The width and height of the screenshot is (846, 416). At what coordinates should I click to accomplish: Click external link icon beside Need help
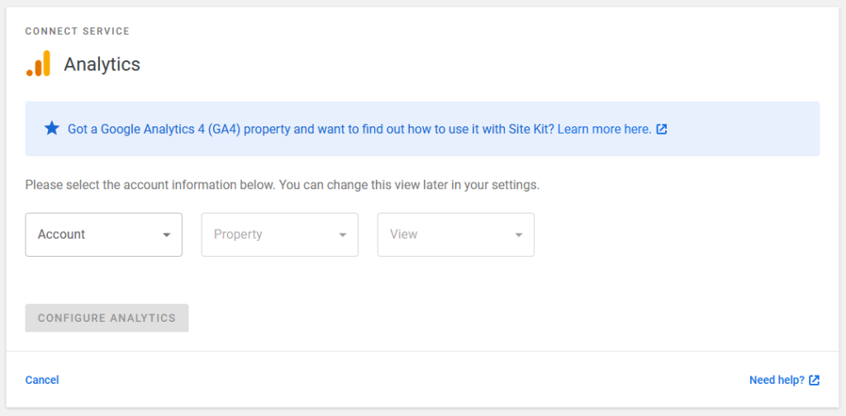click(x=815, y=381)
